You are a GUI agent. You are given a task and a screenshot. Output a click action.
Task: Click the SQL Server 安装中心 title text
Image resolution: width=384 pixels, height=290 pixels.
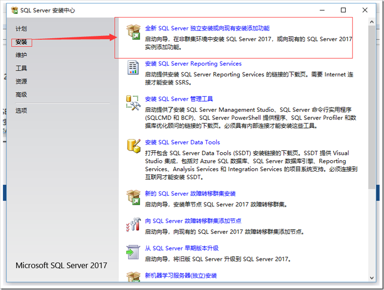(x=47, y=10)
